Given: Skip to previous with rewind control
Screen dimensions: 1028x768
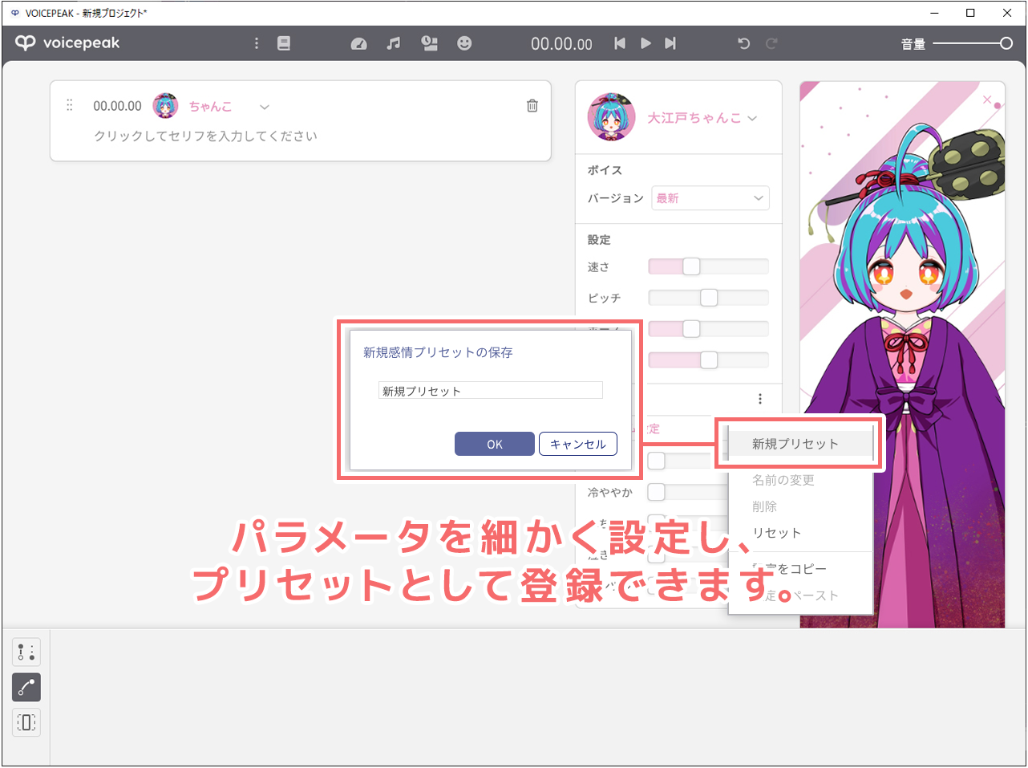Looking at the screenshot, I should click(620, 43).
